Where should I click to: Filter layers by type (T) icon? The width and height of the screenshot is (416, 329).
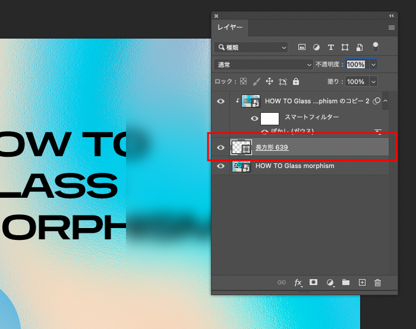(x=330, y=48)
